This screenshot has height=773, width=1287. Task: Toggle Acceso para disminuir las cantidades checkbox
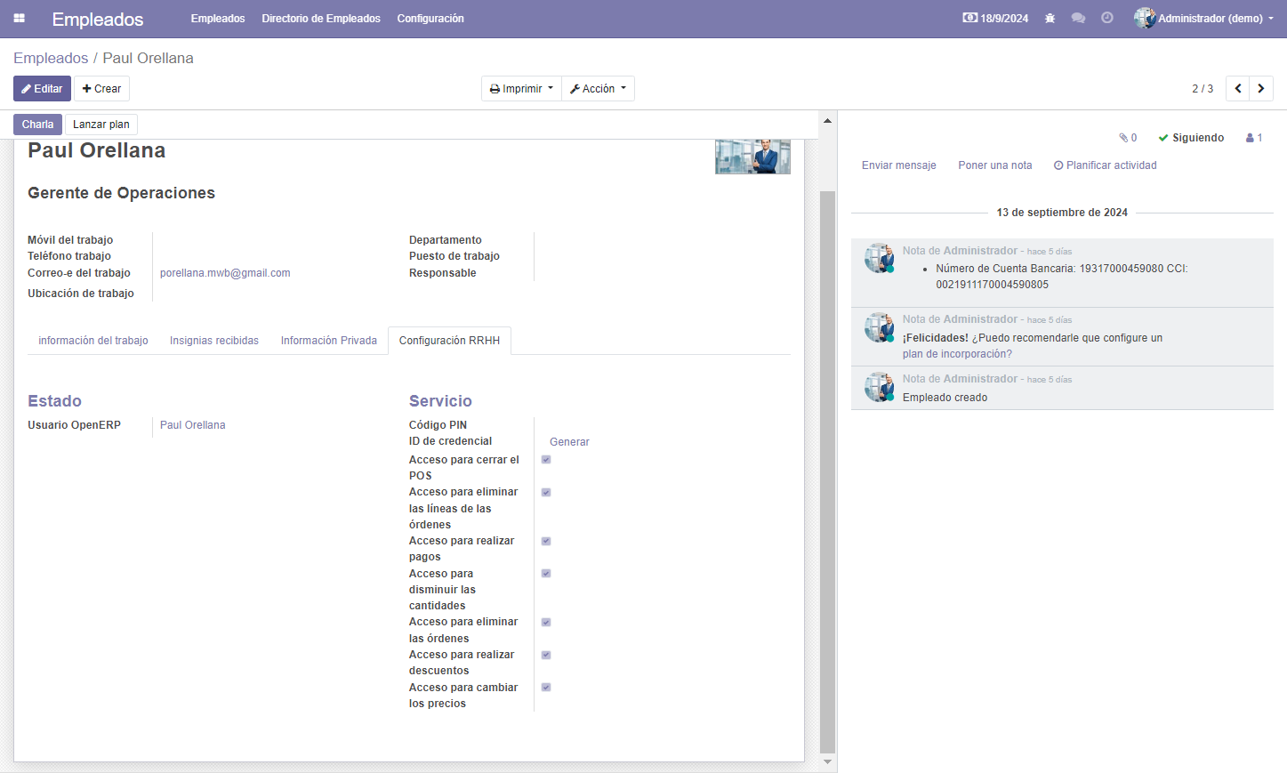tap(546, 574)
